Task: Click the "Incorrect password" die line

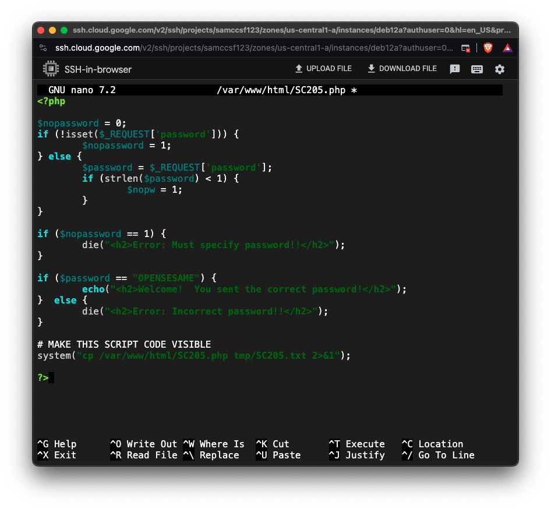Action: [x=205, y=311]
